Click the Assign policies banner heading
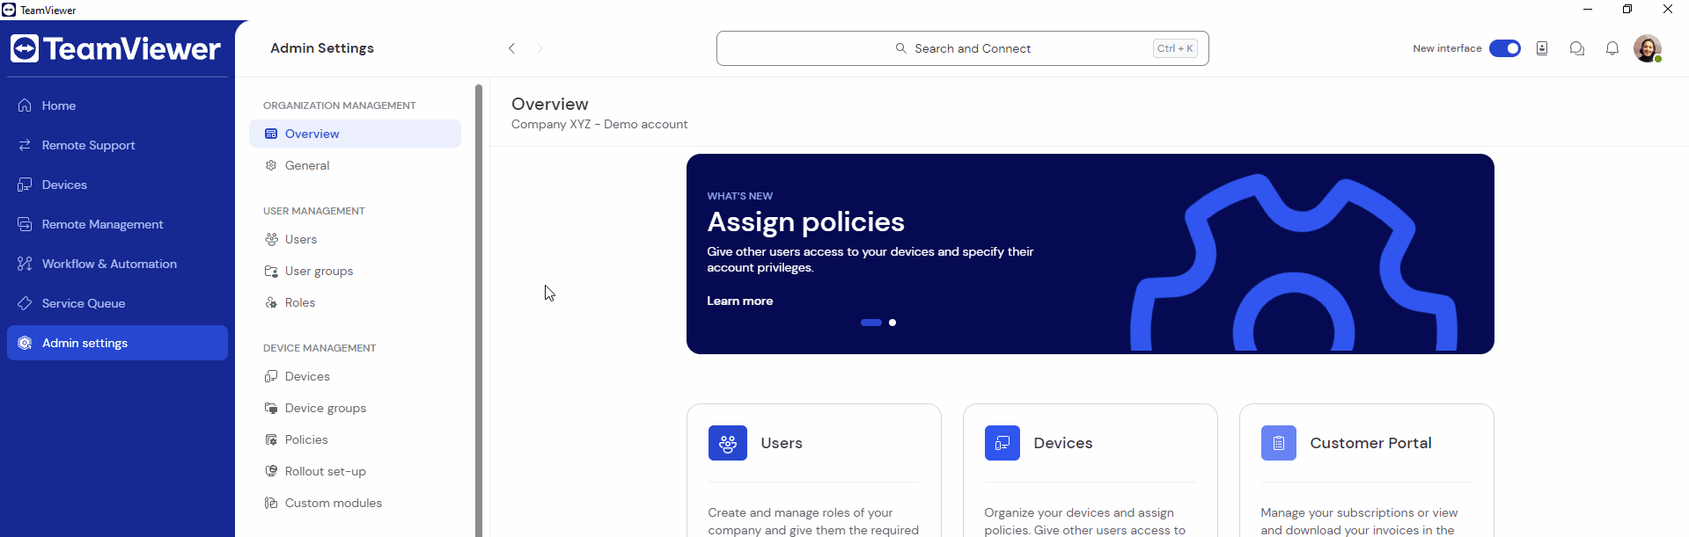Screen dimensions: 1689x537 click(x=805, y=222)
